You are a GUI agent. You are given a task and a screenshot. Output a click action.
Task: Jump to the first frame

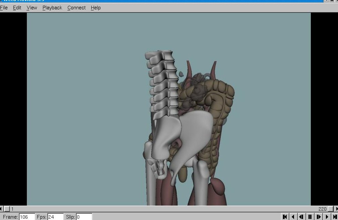(x=285, y=217)
